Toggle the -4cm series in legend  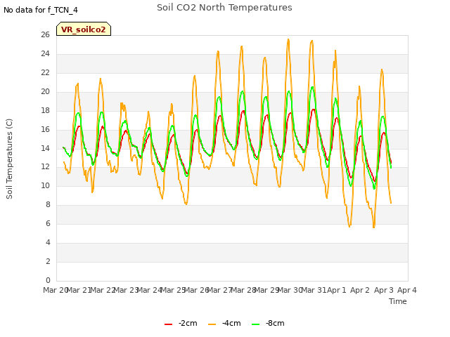point(224,323)
